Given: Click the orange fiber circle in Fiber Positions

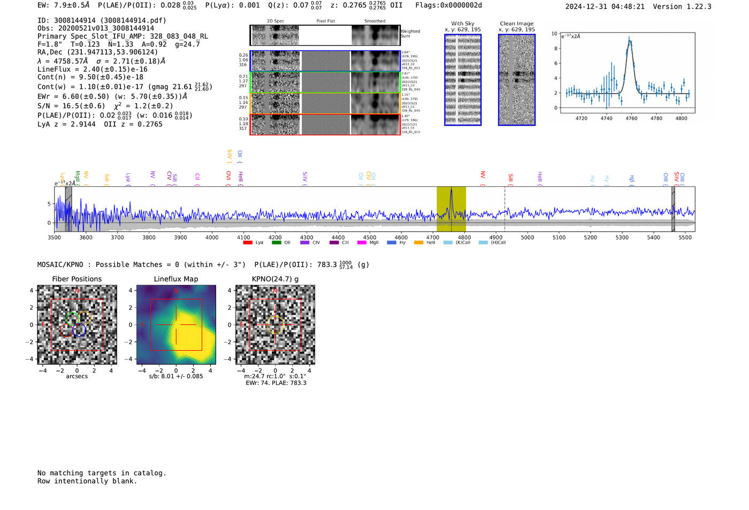Looking at the screenshot, I should coord(85,318).
